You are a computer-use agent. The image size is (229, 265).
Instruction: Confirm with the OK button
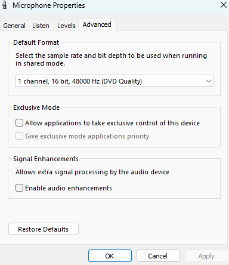tap(110, 256)
